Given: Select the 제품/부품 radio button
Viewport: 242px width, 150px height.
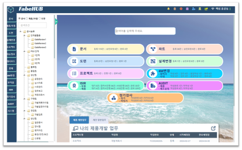Looking at the screenshot, I should [27, 18].
